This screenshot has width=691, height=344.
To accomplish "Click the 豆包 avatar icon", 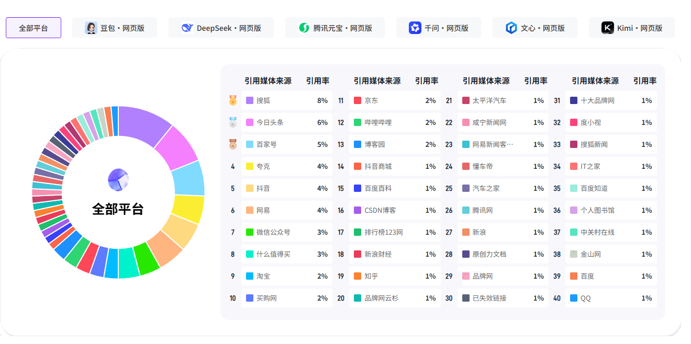I will click(91, 28).
